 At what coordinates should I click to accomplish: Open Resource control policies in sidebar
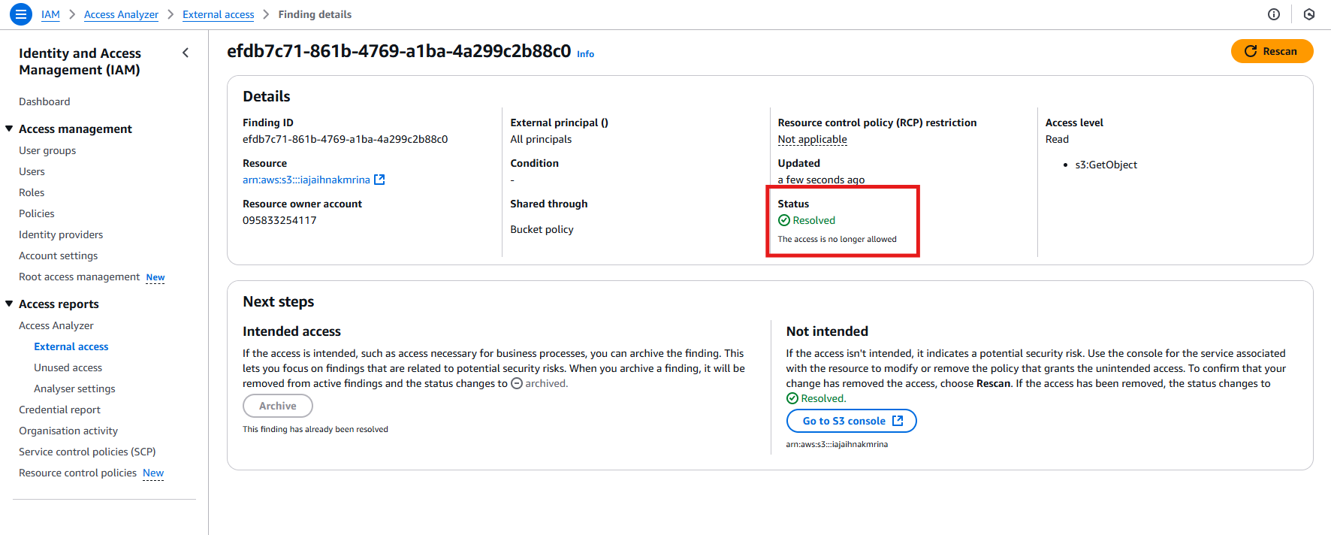(x=78, y=473)
